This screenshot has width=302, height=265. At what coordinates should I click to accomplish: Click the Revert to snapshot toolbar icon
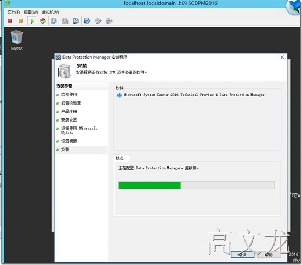(x=65, y=21)
